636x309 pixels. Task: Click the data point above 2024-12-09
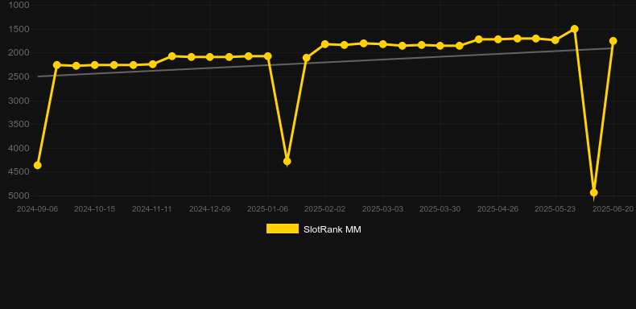point(209,57)
